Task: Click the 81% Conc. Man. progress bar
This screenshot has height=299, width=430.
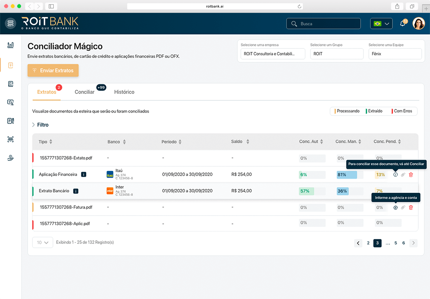Action: (347, 175)
